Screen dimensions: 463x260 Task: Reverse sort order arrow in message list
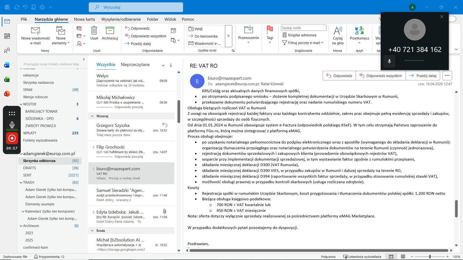pos(171,65)
